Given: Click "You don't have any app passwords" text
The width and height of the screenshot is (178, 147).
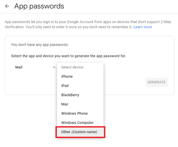Looking at the screenshot, I should pyautogui.click(x=40, y=45).
